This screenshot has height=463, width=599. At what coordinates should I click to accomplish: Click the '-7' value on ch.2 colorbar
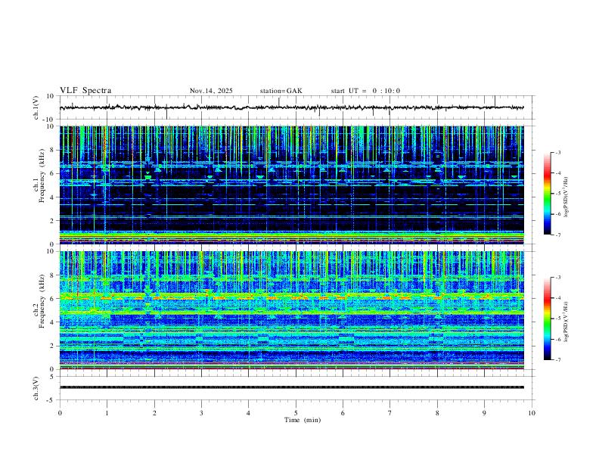557,360
